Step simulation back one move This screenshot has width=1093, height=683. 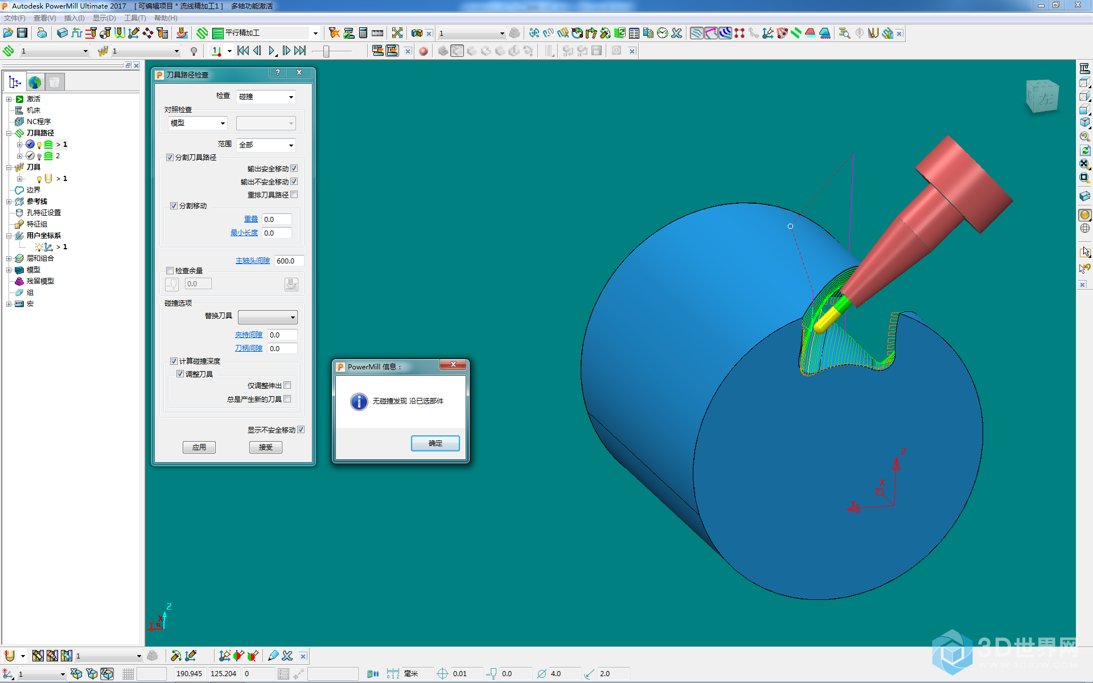coord(257,51)
